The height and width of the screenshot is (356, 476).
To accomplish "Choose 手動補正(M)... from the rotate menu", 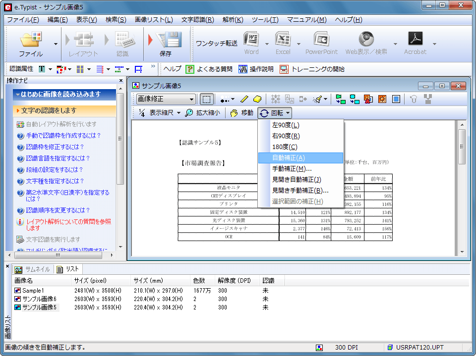I will pyautogui.click(x=300, y=169).
